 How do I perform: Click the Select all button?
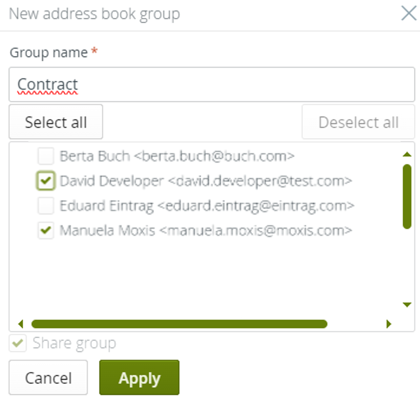click(56, 122)
